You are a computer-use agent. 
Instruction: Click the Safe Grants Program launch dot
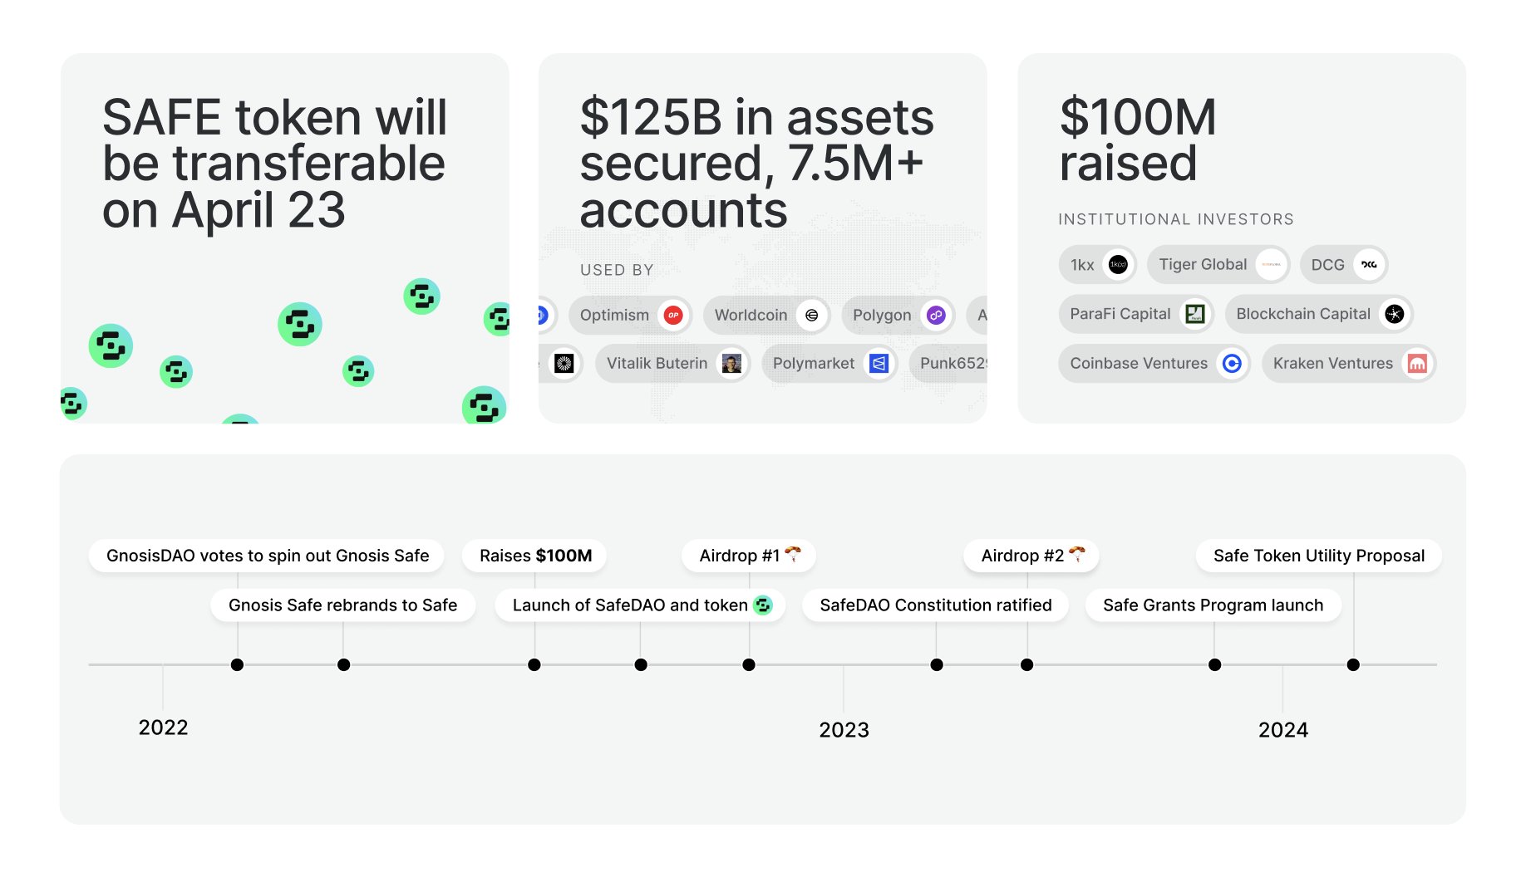point(1214,664)
